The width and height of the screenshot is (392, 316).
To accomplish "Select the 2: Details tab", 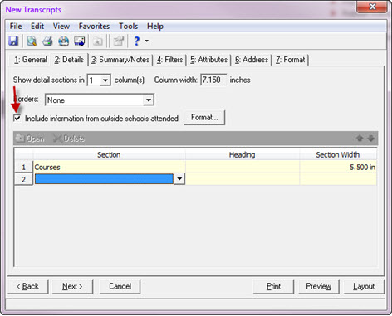I will pos(69,60).
